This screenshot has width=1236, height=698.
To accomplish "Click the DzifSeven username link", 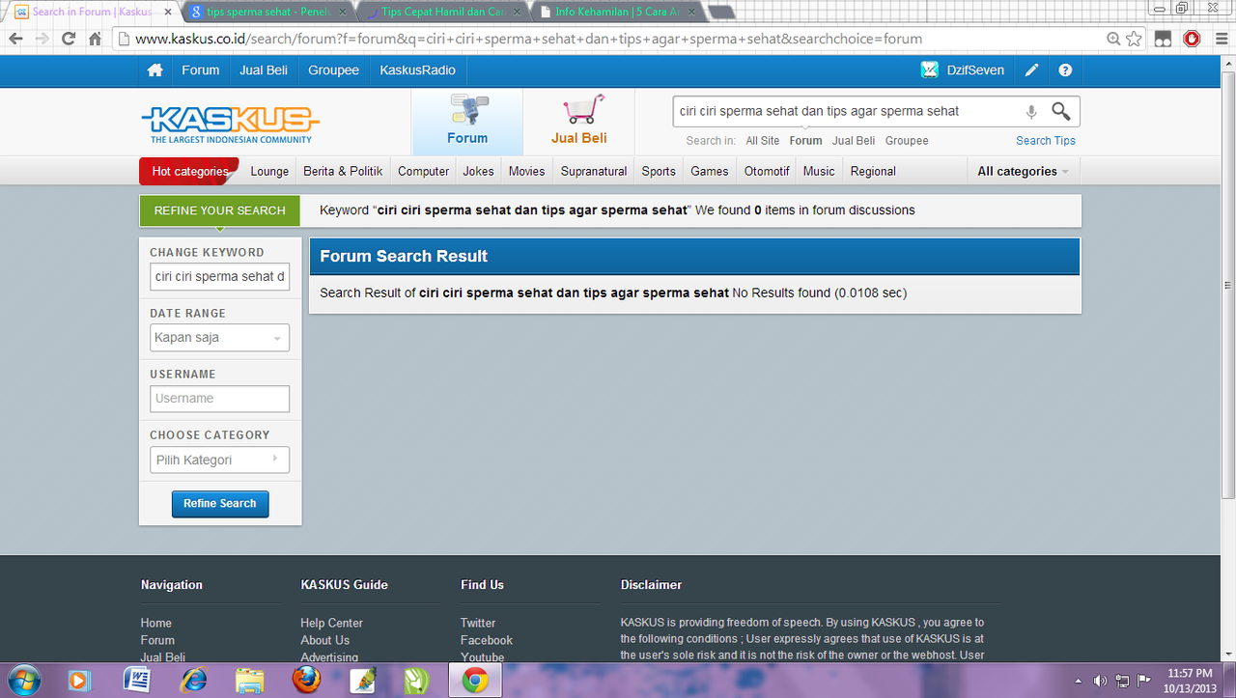I will [x=975, y=70].
